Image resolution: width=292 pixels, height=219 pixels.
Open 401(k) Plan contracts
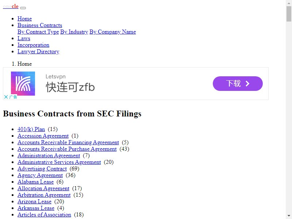pyautogui.click(x=31, y=129)
